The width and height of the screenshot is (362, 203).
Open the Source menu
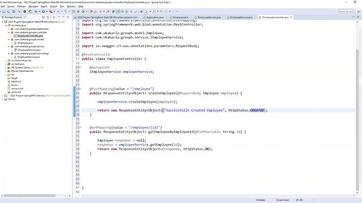[x=11, y=6]
